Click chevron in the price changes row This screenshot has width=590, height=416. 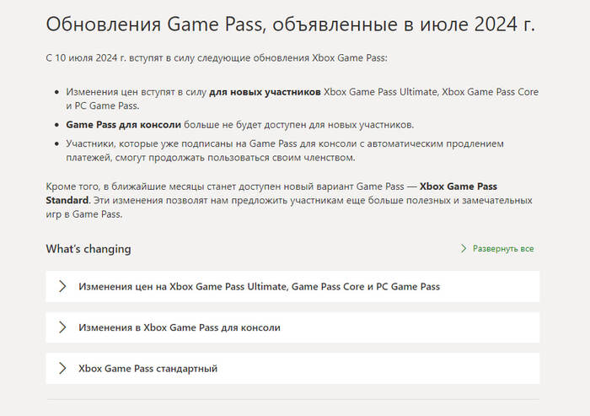coord(62,286)
